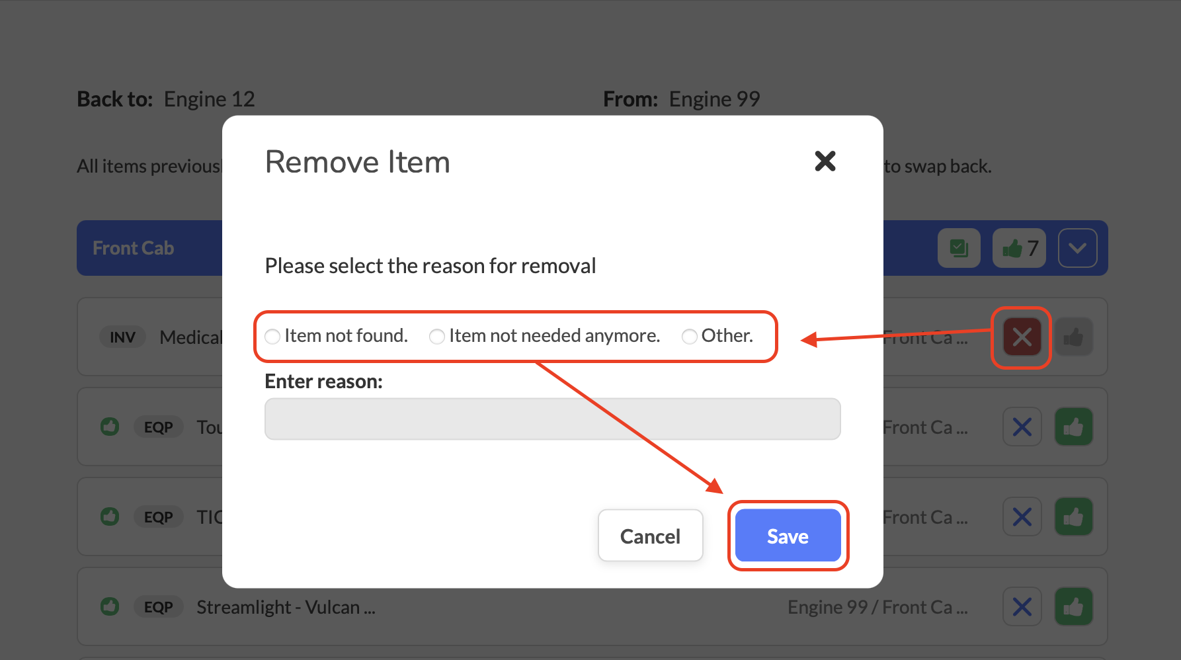1181x660 pixels.
Task: Click the Front Cab section header
Action: [x=134, y=248]
